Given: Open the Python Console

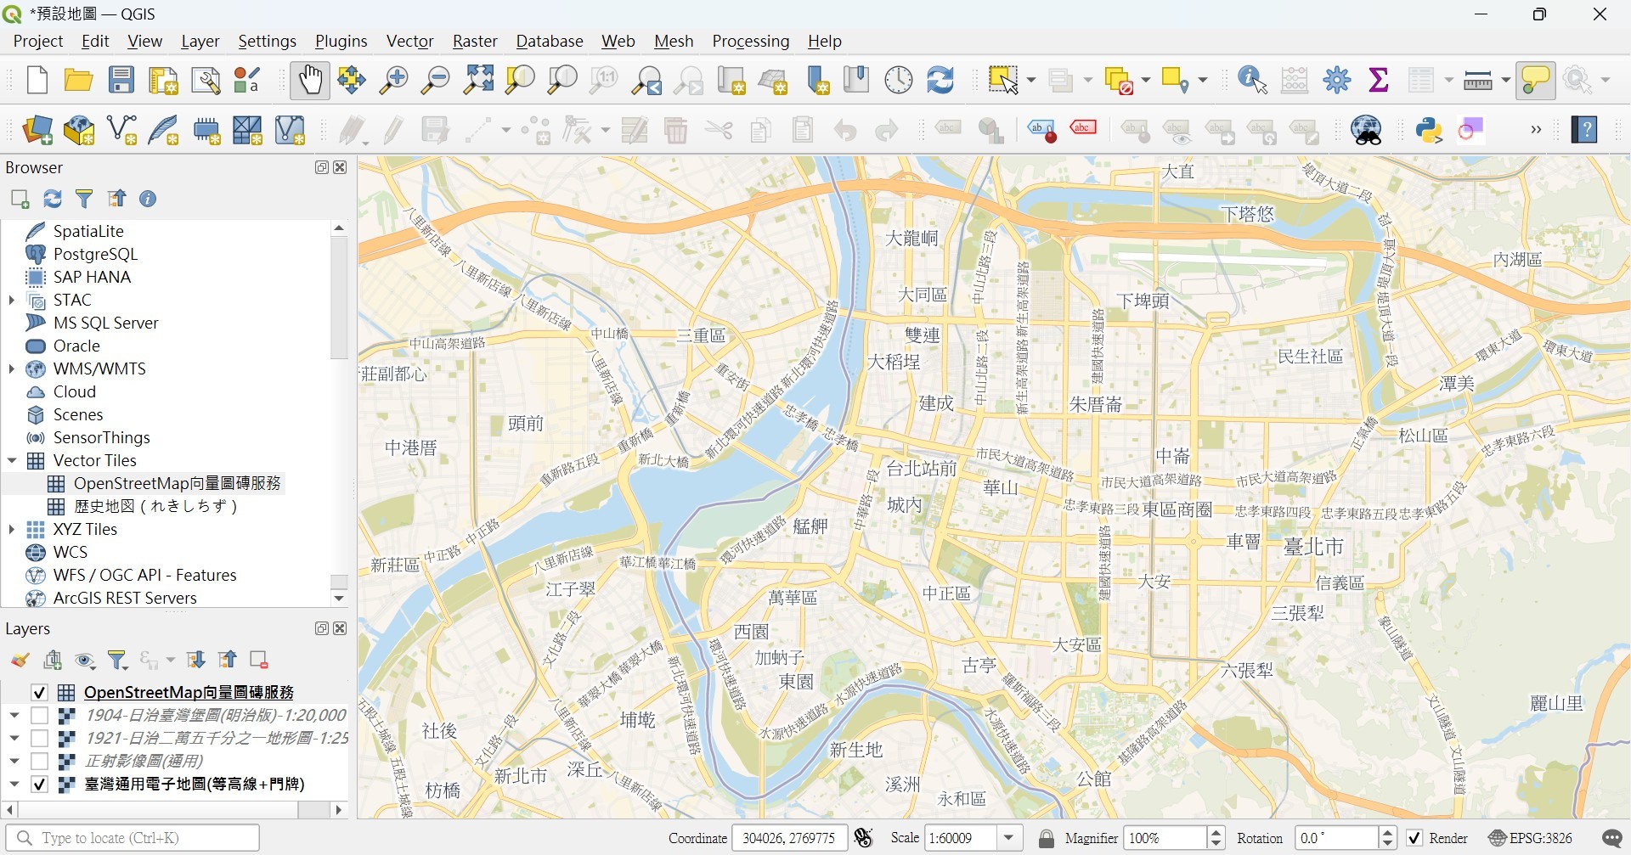Looking at the screenshot, I should point(1430,130).
